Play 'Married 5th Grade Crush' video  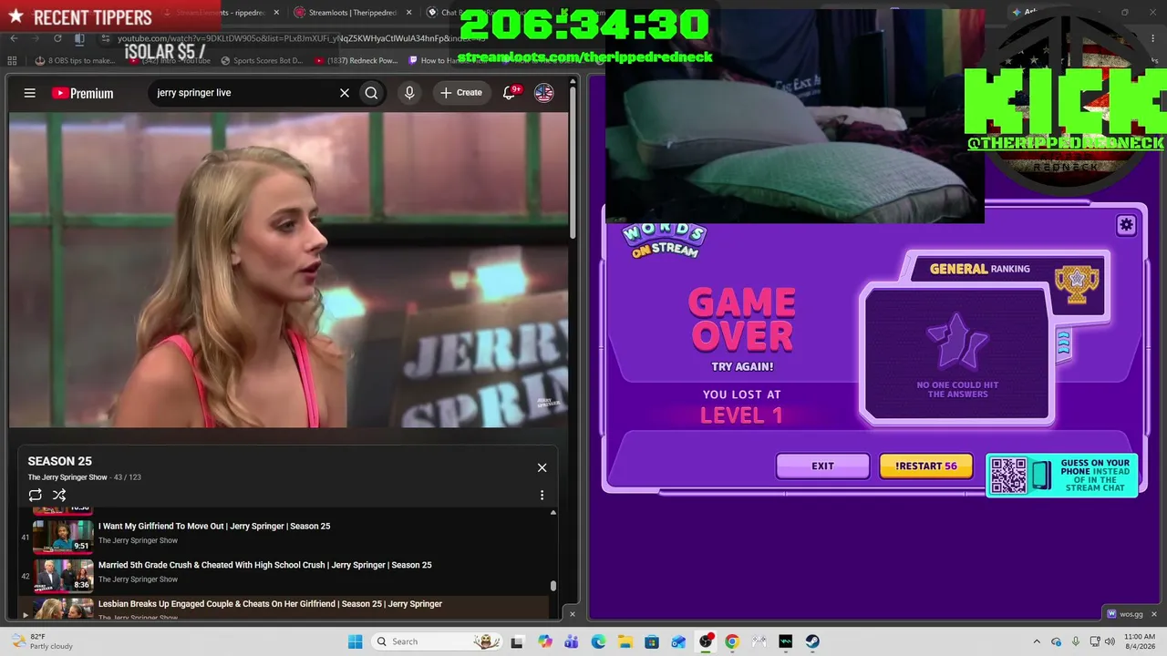(x=264, y=565)
